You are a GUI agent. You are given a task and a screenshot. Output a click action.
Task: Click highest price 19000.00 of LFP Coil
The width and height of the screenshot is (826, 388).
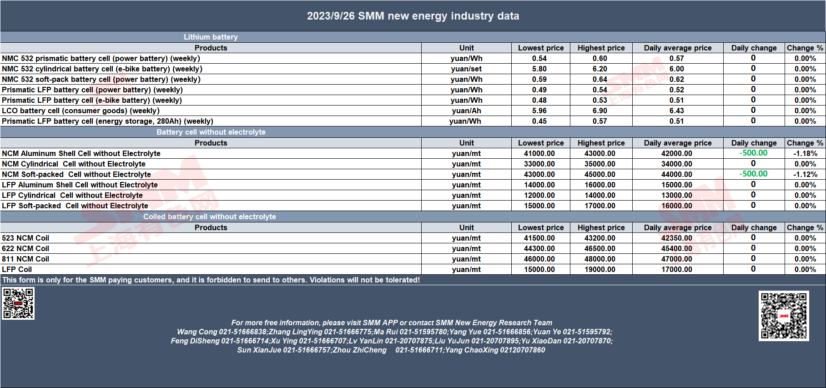click(600, 269)
